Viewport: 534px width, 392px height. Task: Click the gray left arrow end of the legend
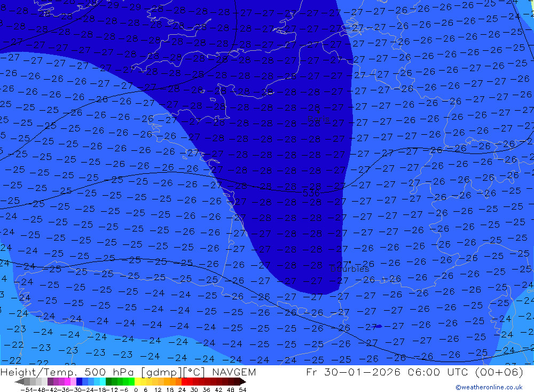[x=19, y=381]
